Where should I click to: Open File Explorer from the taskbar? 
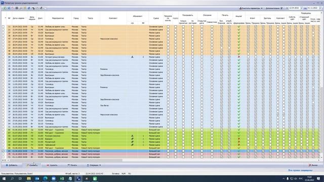(29, 178)
